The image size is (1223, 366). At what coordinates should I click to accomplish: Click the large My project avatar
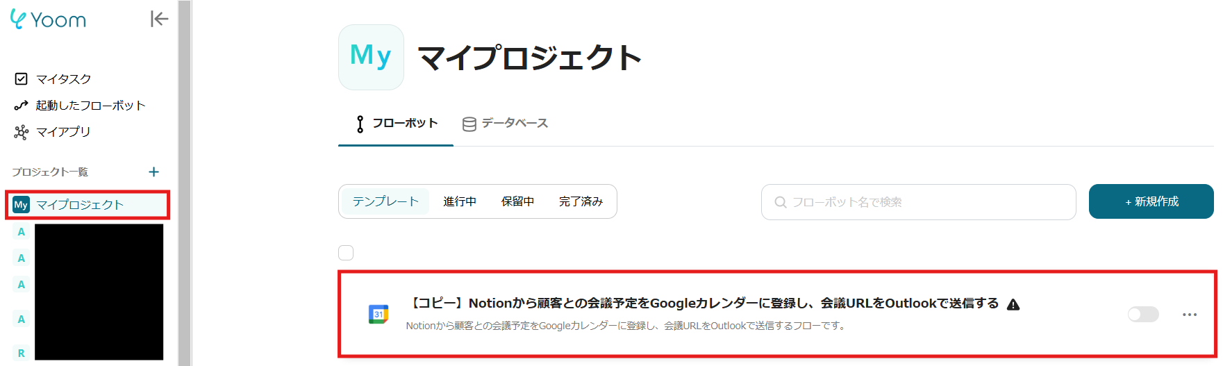click(371, 57)
